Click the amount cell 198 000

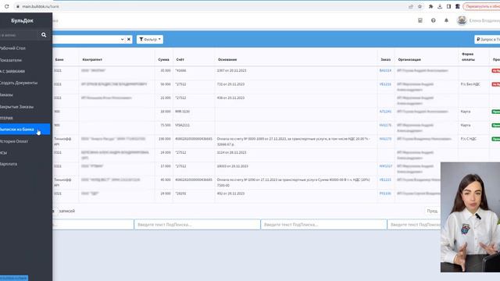pos(165,139)
